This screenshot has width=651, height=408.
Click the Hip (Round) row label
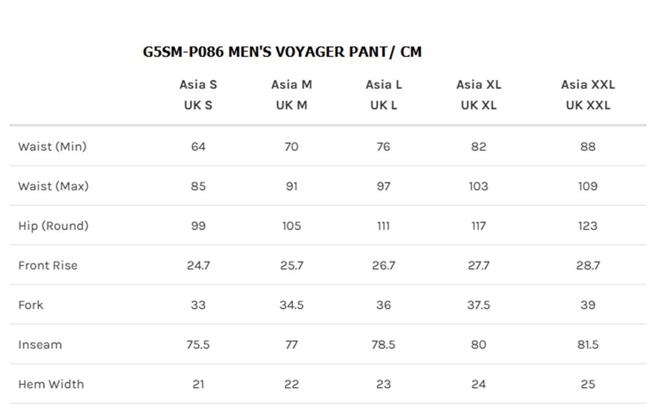53,226
